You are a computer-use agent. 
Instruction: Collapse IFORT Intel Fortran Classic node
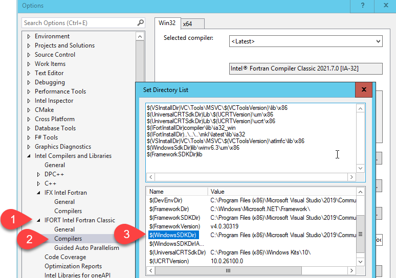38,220
